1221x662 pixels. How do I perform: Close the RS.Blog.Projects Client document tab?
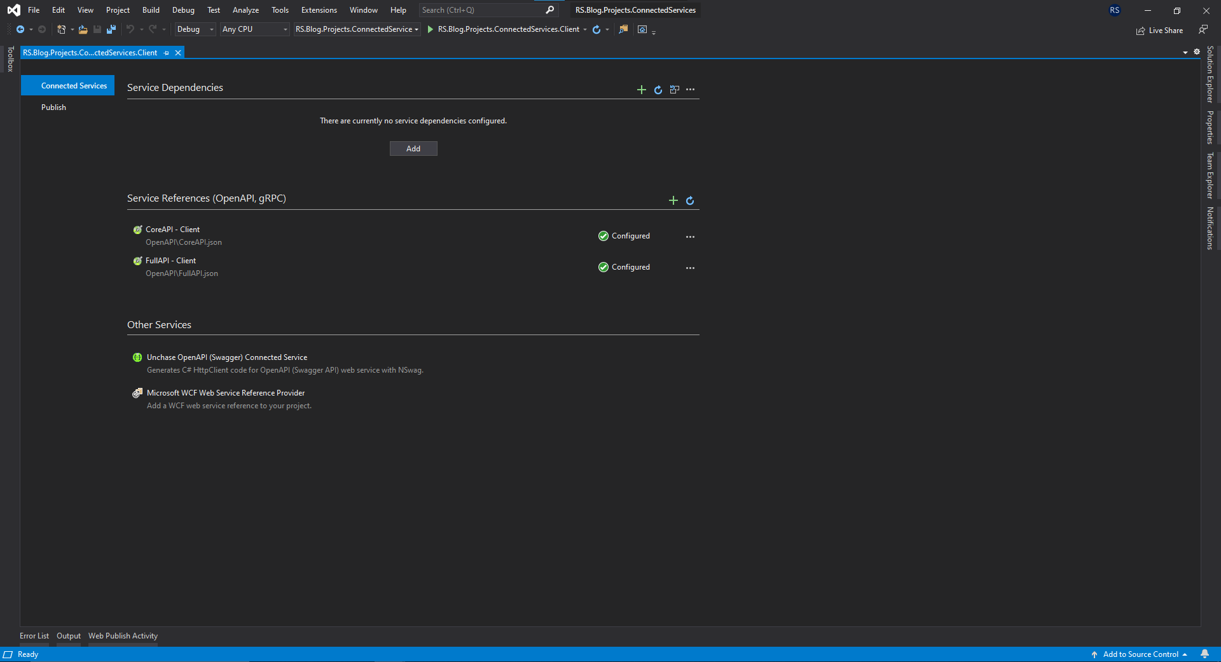pyautogui.click(x=178, y=53)
